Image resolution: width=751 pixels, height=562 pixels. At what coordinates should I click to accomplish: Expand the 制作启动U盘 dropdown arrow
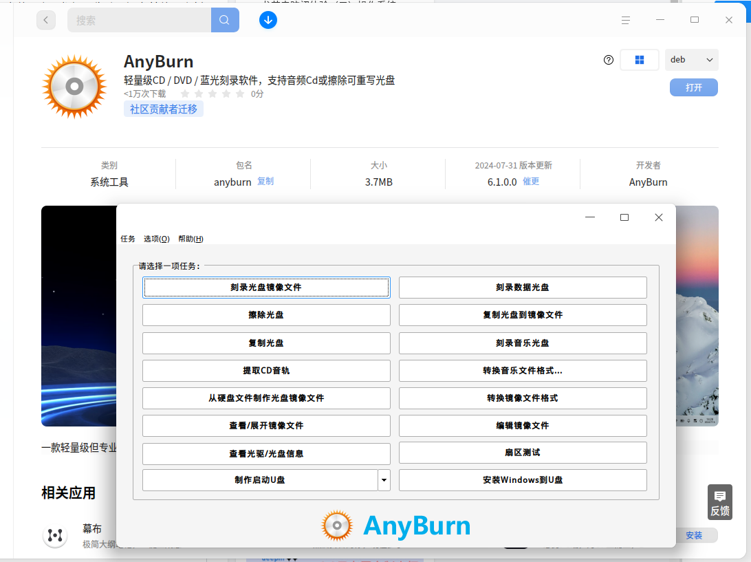[x=384, y=480]
